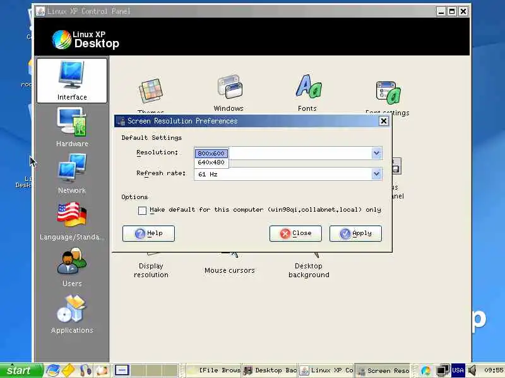Open Control Panel window menu icon in titlebar

pos(40,11)
